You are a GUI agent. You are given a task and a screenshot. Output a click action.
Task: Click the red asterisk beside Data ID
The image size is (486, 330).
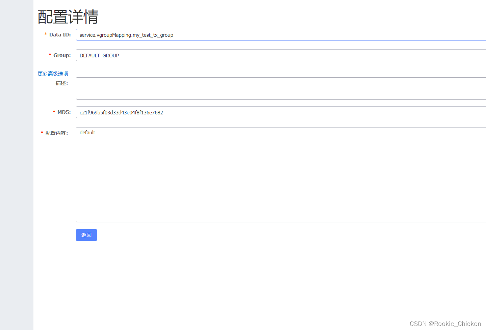[46, 34]
